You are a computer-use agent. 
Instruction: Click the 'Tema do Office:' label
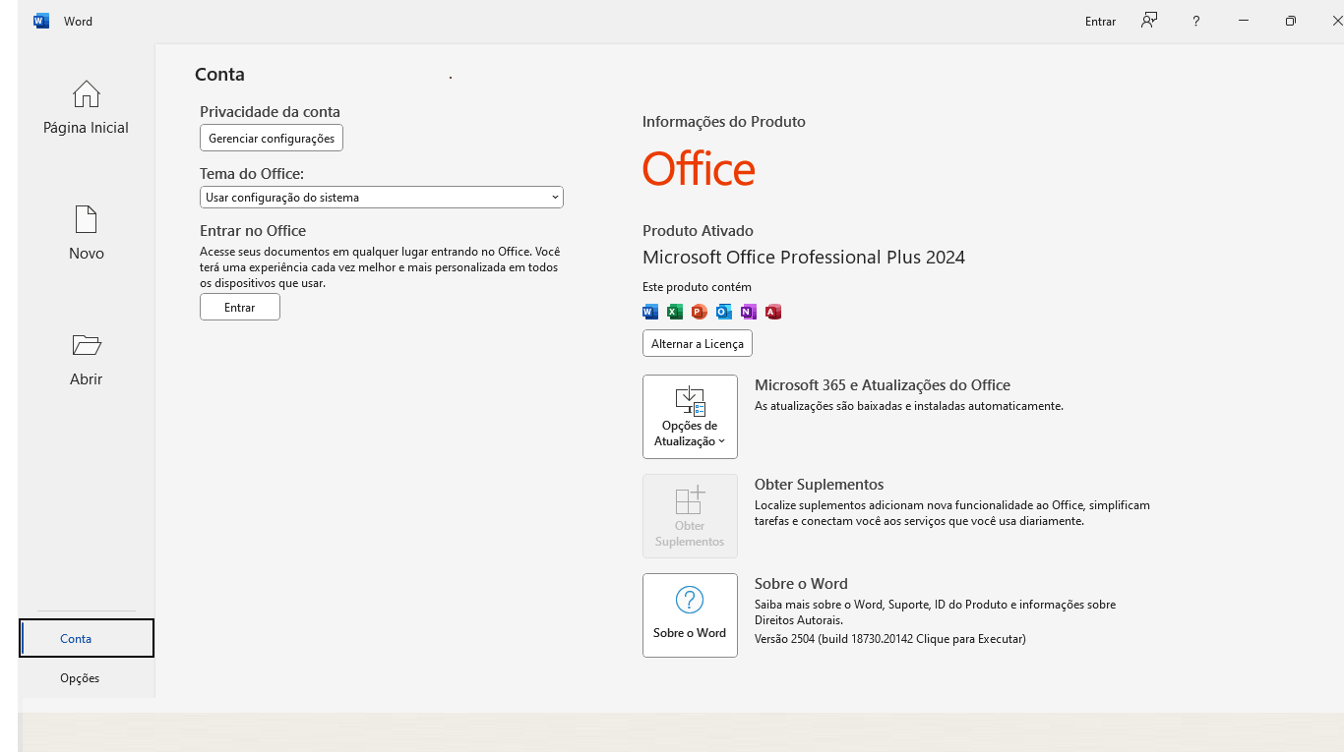pos(252,174)
